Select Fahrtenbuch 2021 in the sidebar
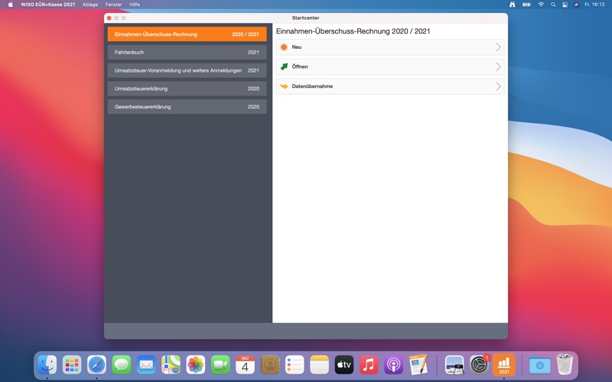Screen dimensions: 612x382 tap(187, 52)
